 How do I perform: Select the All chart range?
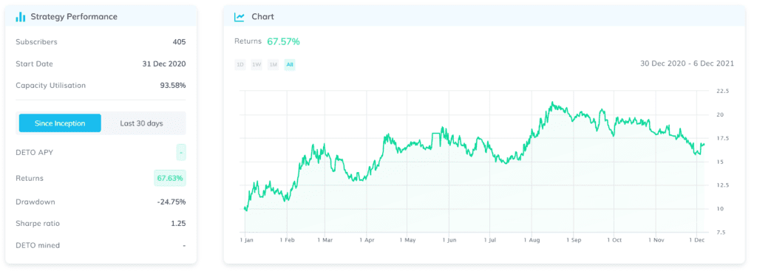click(289, 65)
